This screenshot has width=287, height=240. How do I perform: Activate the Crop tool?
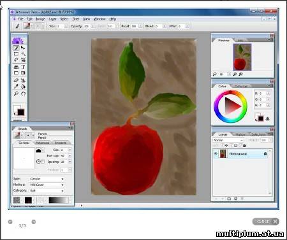(23, 60)
